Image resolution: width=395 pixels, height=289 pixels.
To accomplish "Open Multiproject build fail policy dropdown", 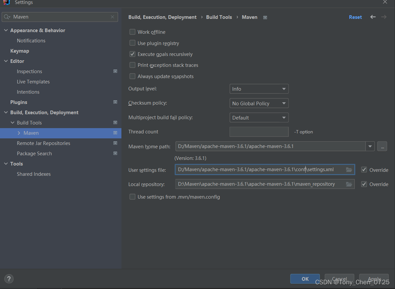I will point(259,118).
